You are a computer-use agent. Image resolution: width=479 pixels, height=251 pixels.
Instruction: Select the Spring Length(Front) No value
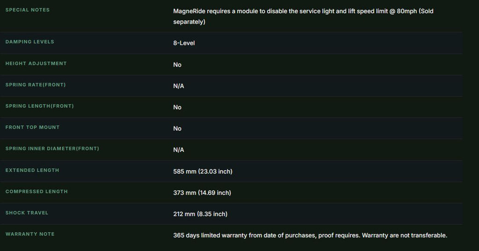click(x=177, y=107)
